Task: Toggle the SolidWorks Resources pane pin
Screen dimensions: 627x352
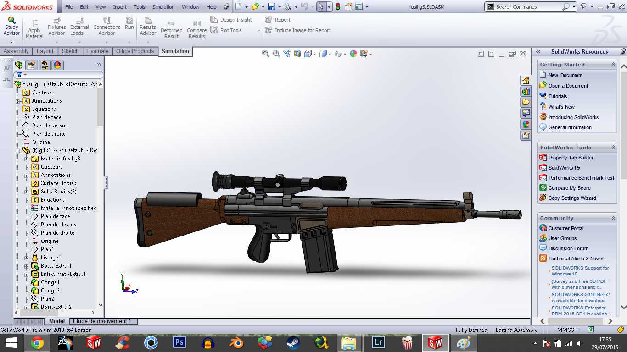Action: pos(623,51)
